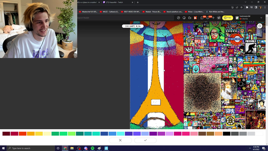This screenshot has width=268, height=151.
Task: Open the BEST VIDEO ON MY bookmark
Action: 130,12
